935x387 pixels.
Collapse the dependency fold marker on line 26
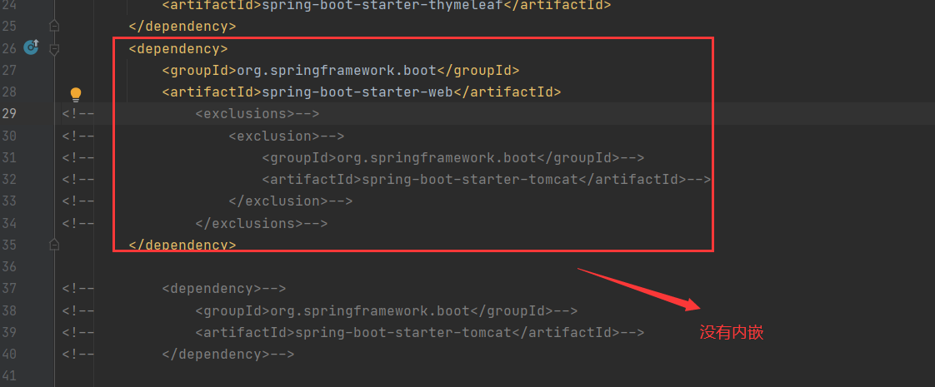54,49
